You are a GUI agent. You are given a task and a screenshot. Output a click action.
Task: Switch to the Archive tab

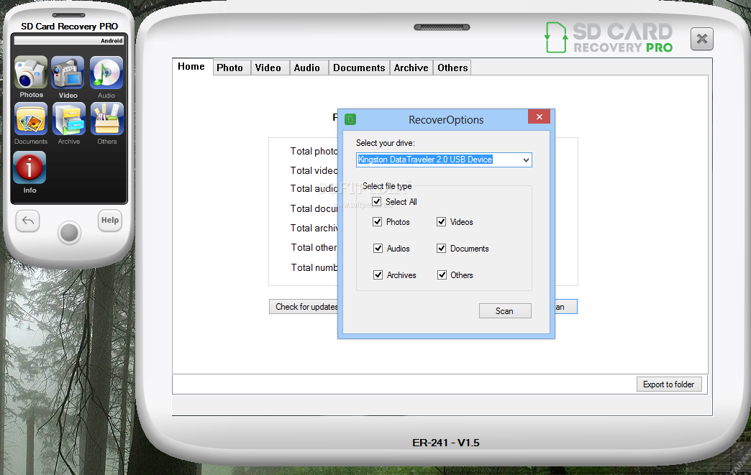coord(411,68)
